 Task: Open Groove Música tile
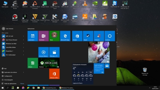(43, 52)
